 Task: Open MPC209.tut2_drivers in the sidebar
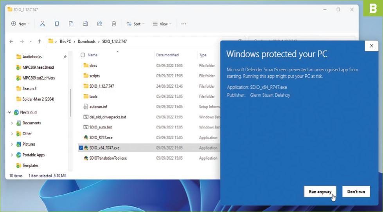click(39, 78)
